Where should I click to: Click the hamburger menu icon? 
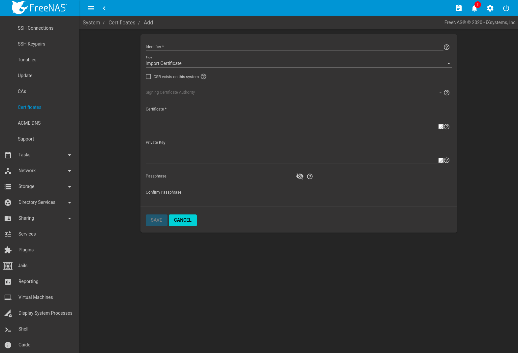click(91, 8)
